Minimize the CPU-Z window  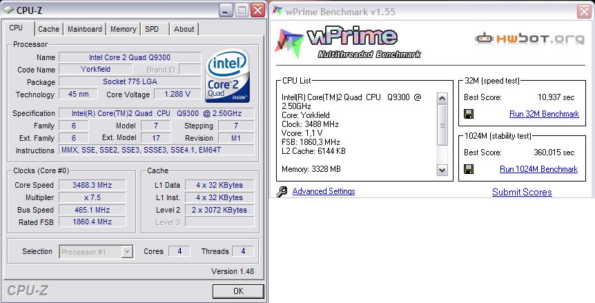pyautogui.click(x=226, y=10)
